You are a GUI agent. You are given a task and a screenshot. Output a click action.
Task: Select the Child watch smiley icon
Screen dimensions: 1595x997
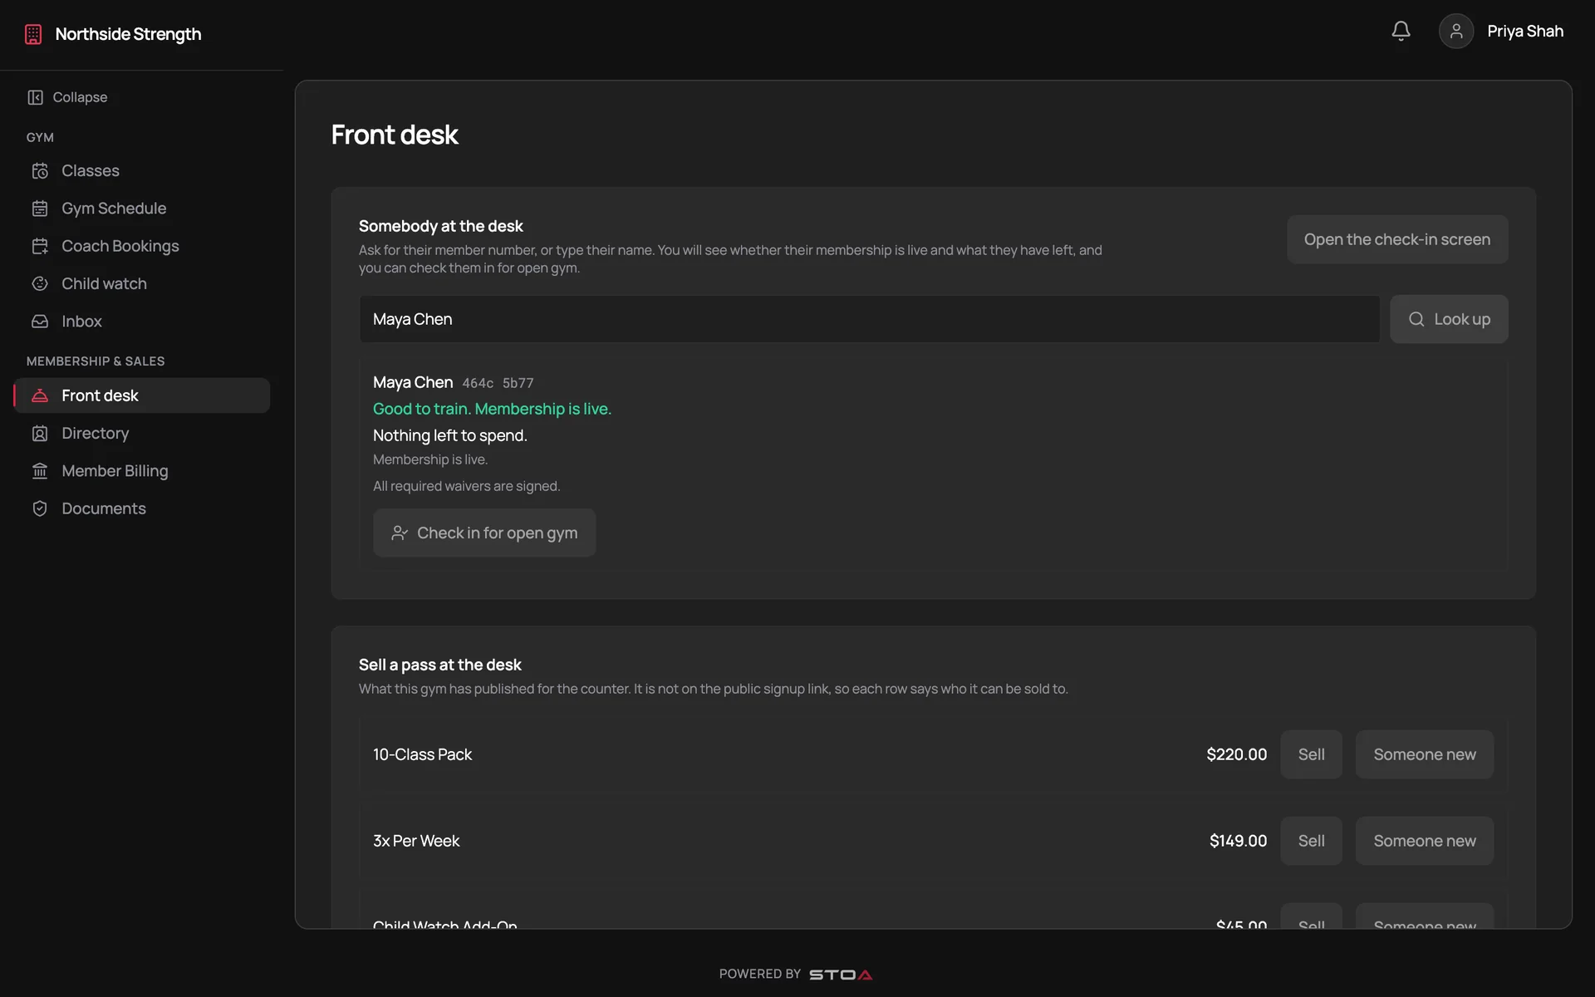[x=40, y=283]
